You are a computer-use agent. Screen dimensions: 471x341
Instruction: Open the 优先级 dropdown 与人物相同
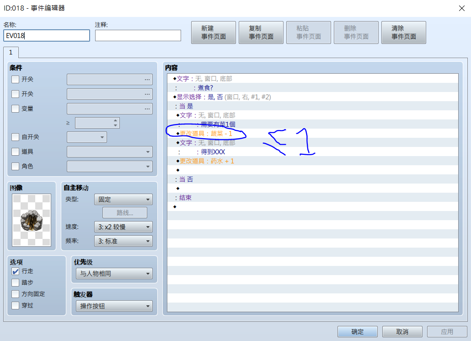point(114,274)
